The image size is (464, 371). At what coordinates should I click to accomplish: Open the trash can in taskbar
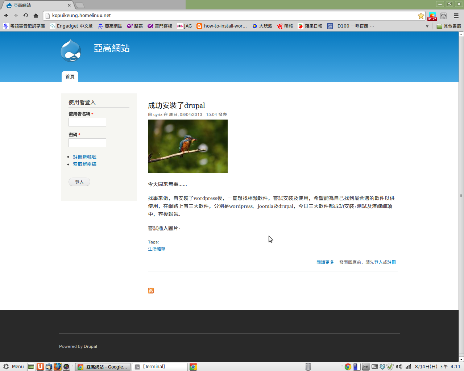point(308,367)
